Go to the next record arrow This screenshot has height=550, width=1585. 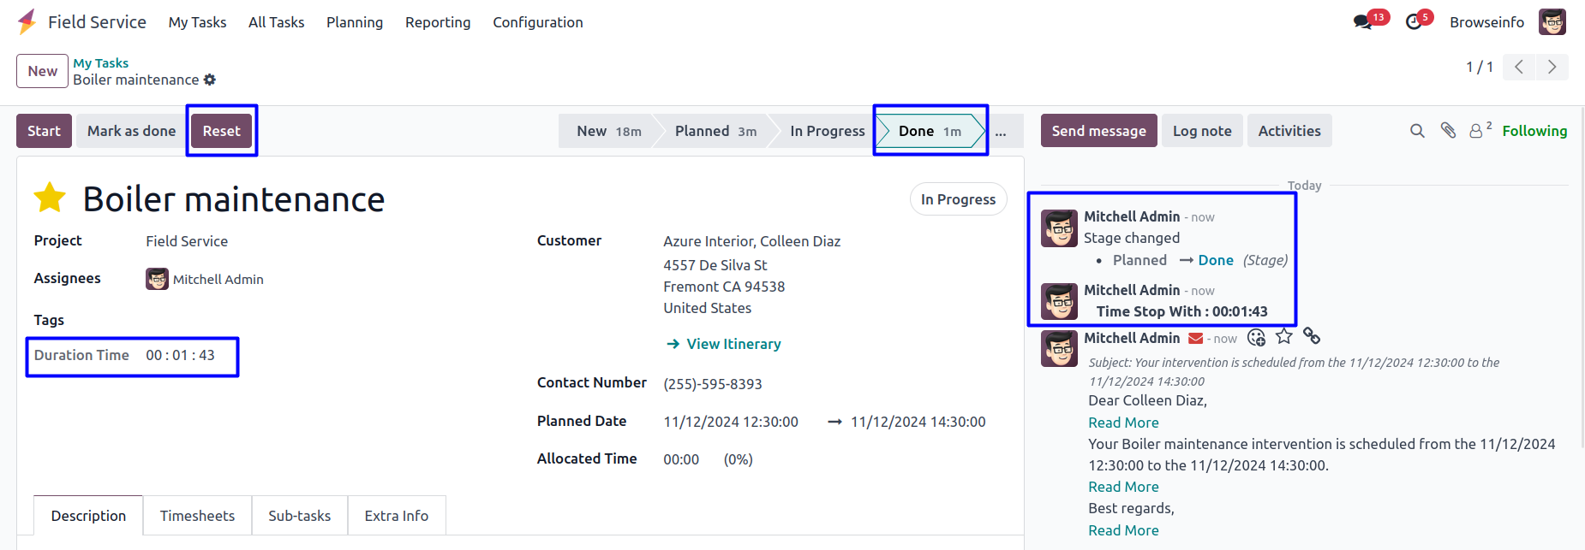tap(1552, 67)
